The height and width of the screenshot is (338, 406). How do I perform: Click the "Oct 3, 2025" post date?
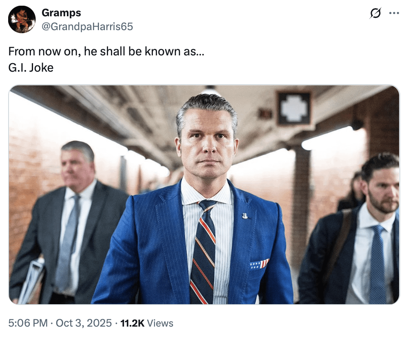84,323
